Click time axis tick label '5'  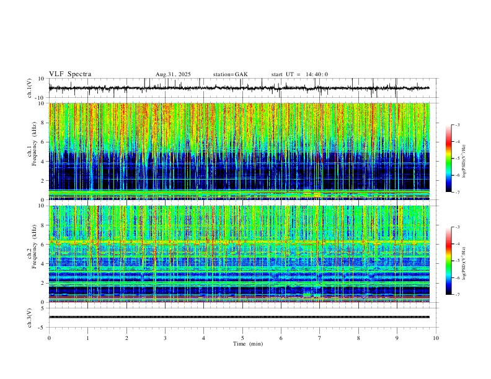242,338
